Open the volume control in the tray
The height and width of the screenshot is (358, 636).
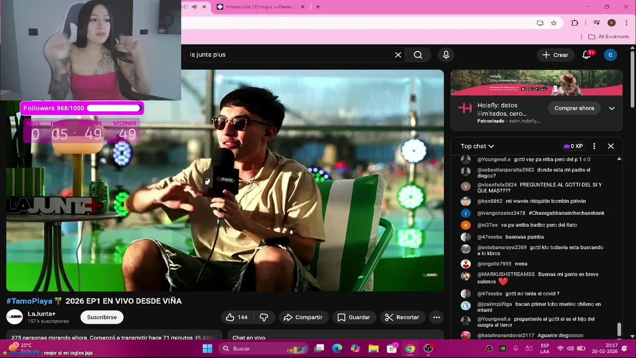point(570,349)
